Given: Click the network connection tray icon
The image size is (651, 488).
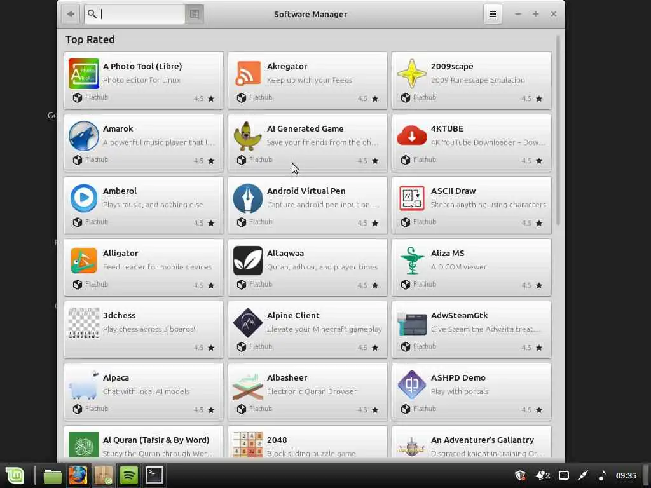Looking at the screenshot, I should click(x=583, y=475).
